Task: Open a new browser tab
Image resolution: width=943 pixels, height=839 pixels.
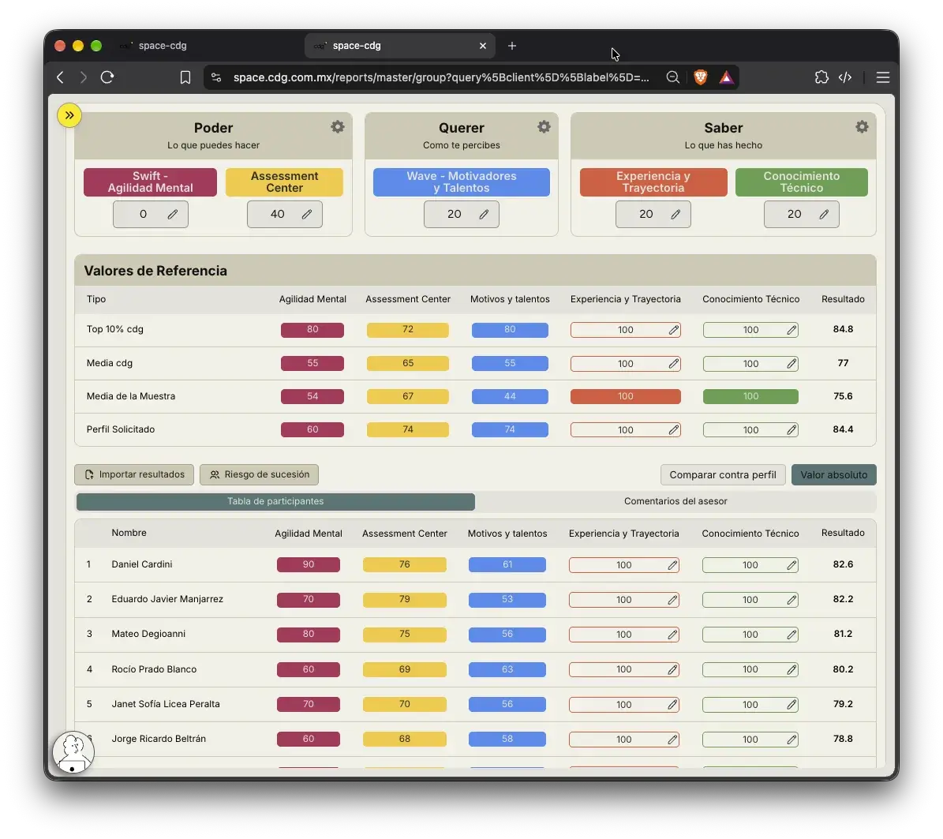Action: pos(512,46)
